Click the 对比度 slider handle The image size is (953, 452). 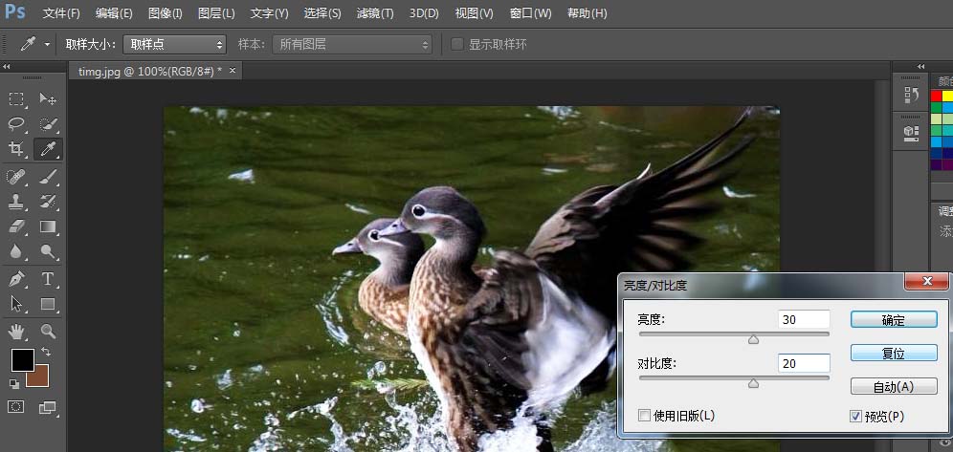point(754,383)
